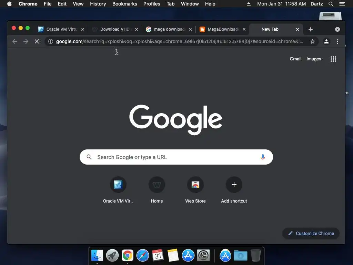The height and width of the screenshot is (265, 353).
Task: Open Chrome's three-dot menu
Action: (337, 41)
